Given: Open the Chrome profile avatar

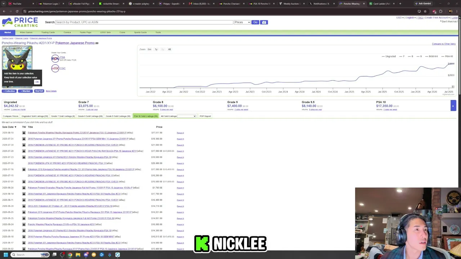Looking at the screenshot, I should point(450,11).
